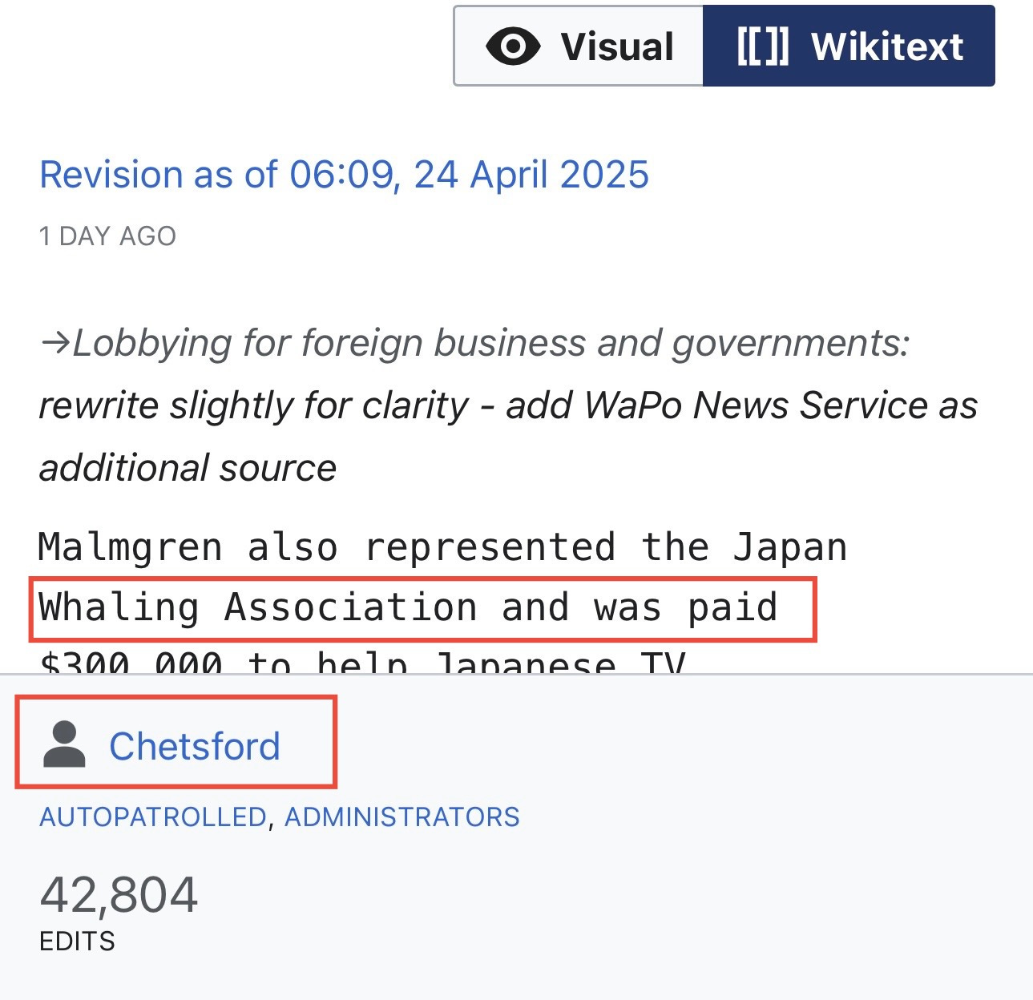This screenshot has width=1033, height=1000.
Task: Switch to the Visual diff mode
Action: tap(579, 46)
